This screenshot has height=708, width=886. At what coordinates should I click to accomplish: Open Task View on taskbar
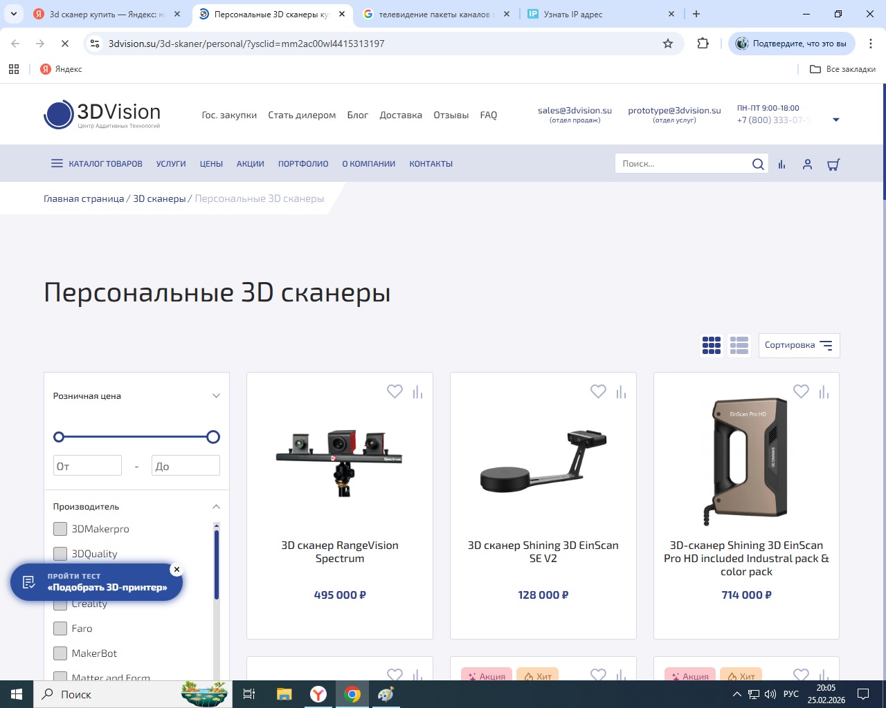pos(249,694)
